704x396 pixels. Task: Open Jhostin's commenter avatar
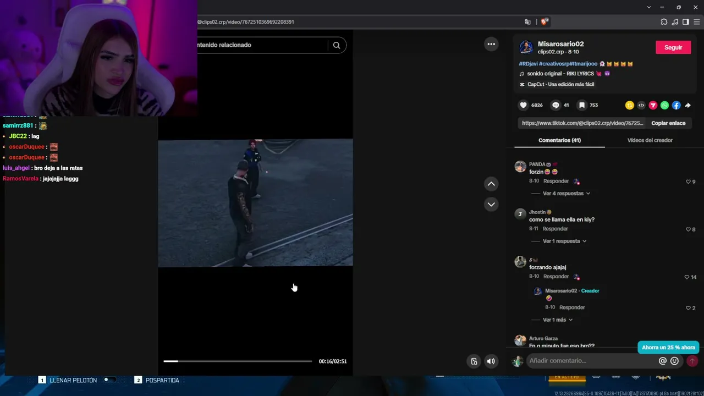520,214
